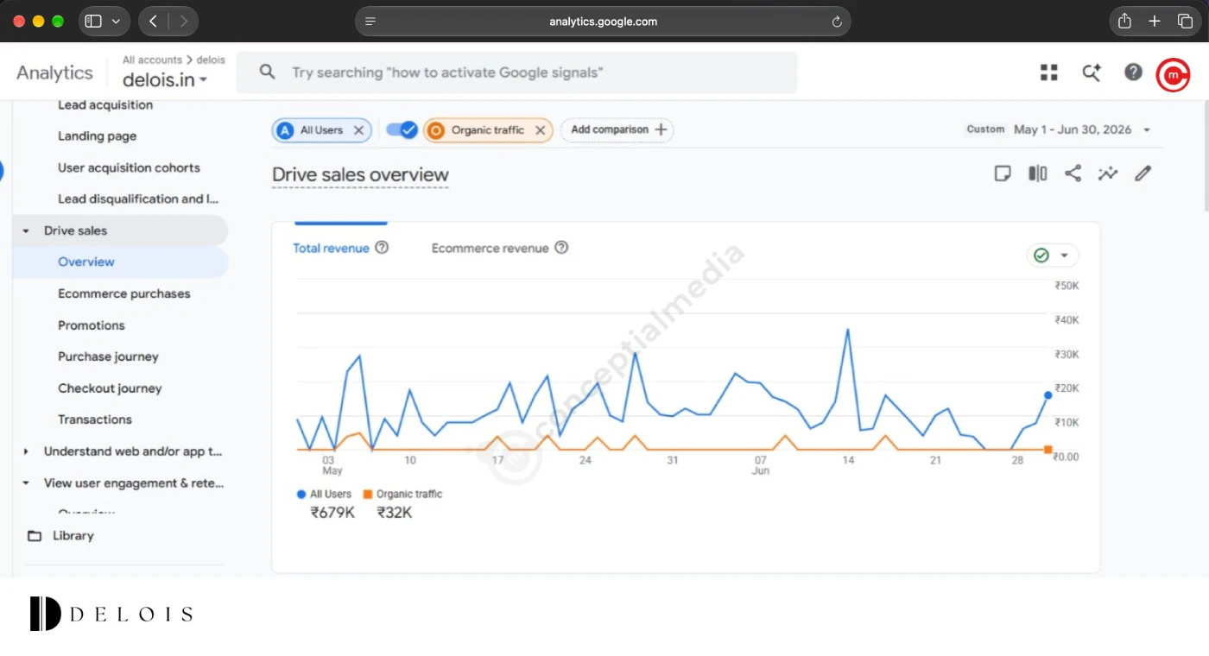Open the Insights sparkline icon
The width and height of the screenshot is (1209, 656).
pyautogui.click(x=1108, y=173)
